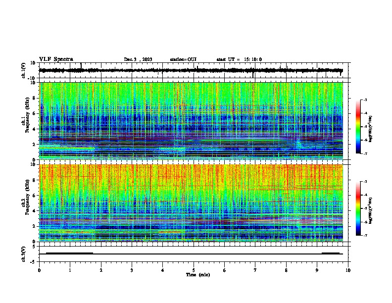Click the time axis tick label "8"
Screen dimensions: 392x303
pos(286,270)
